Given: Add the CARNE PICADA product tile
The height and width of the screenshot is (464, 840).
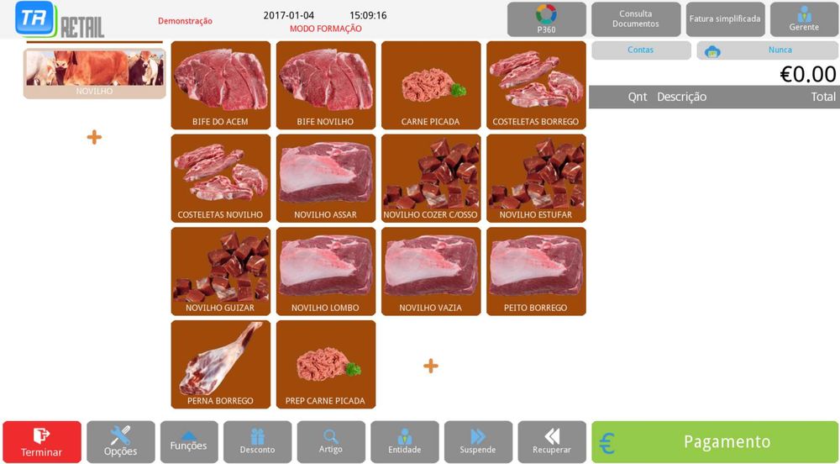Looking at the screenshot, I should click(431, 85).
